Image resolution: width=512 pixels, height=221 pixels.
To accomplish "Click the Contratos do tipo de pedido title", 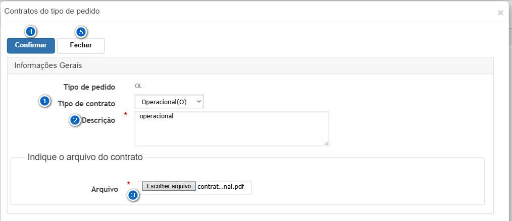I will 52,11.
